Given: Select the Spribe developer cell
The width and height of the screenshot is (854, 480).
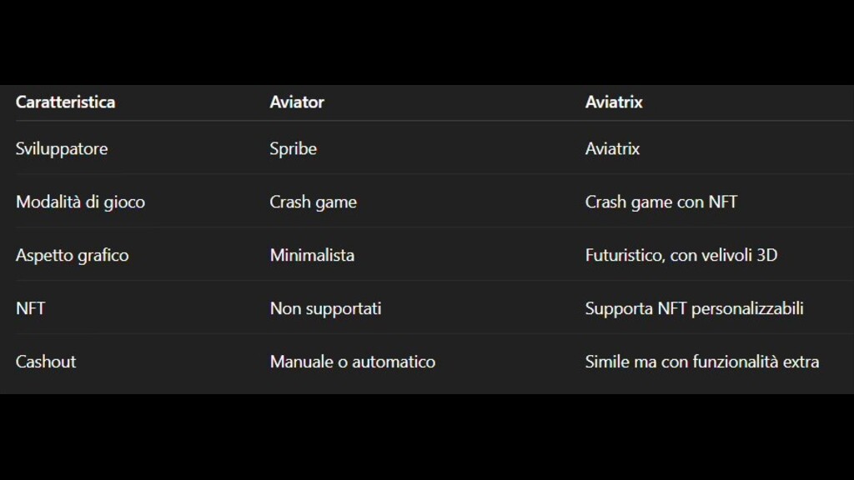Looking at the screenshot, I should [294, 149].
